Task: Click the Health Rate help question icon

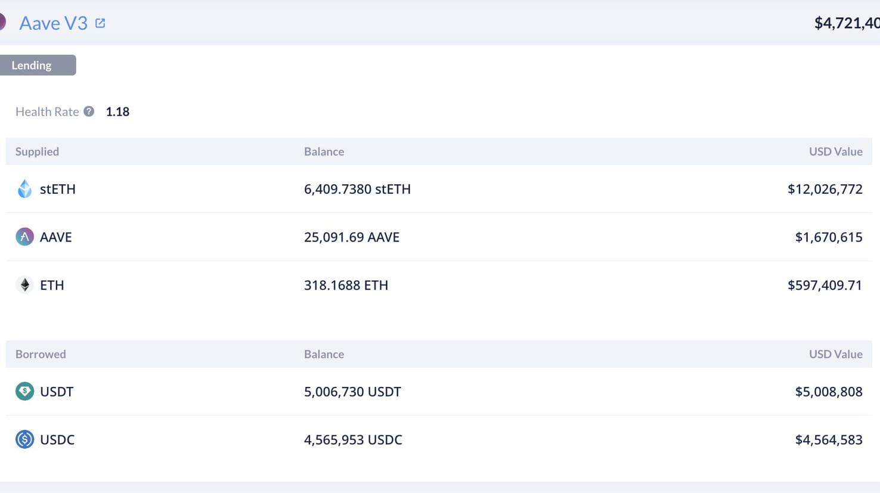Action: (89, 111)
